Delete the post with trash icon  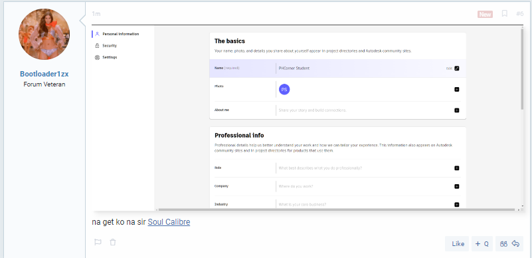113,243
